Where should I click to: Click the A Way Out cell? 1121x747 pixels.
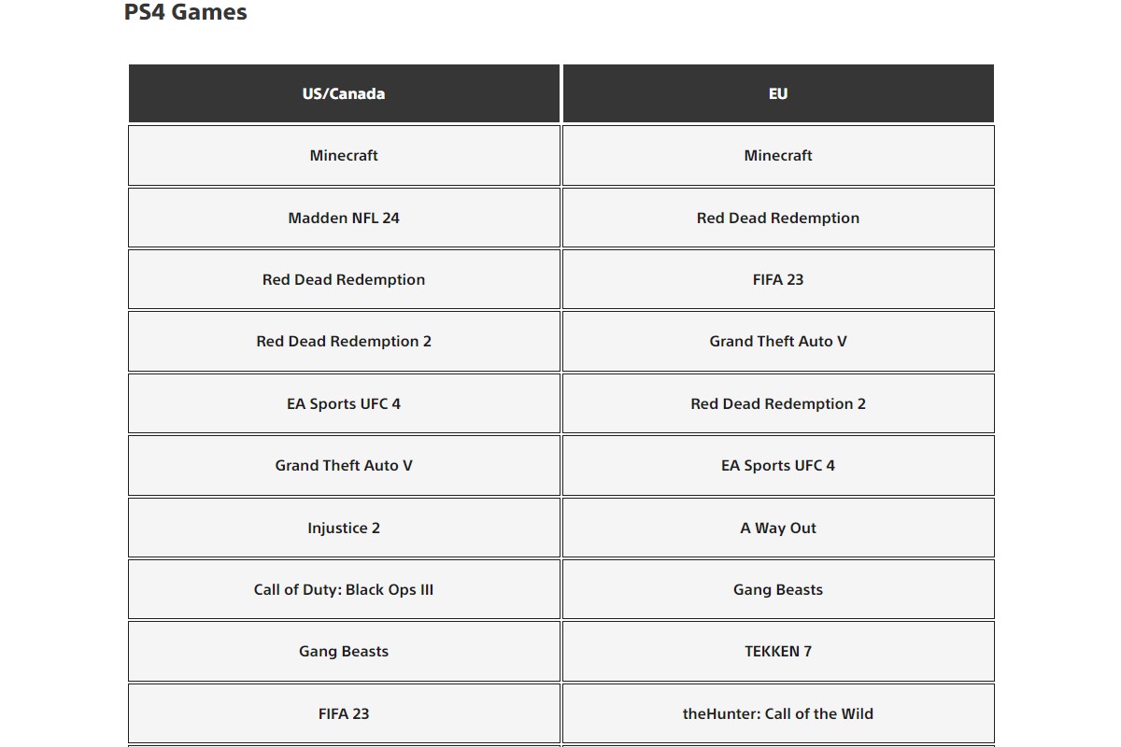[x=778, y=528]
